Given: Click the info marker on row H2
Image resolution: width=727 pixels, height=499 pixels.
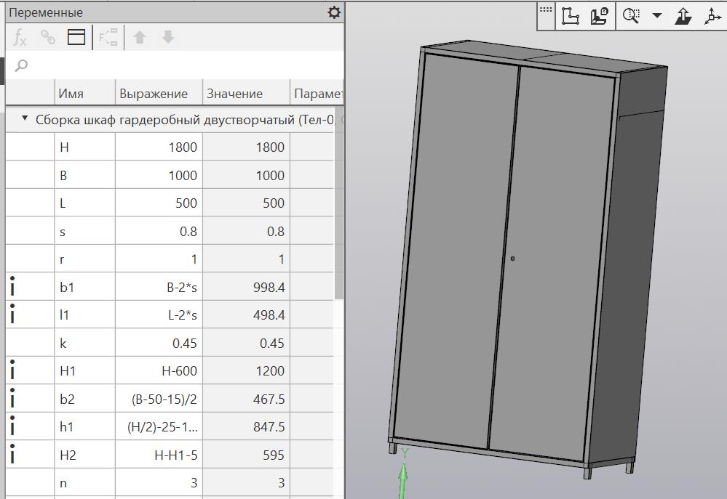Looking at the screenshot, I should (12, 454).
